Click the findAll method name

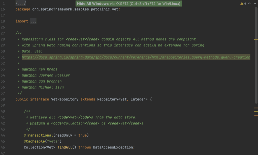pyautogui.click(x=65, y=147)
